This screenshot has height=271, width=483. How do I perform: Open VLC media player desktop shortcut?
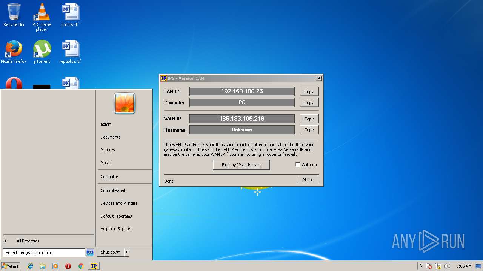[42, 17]
